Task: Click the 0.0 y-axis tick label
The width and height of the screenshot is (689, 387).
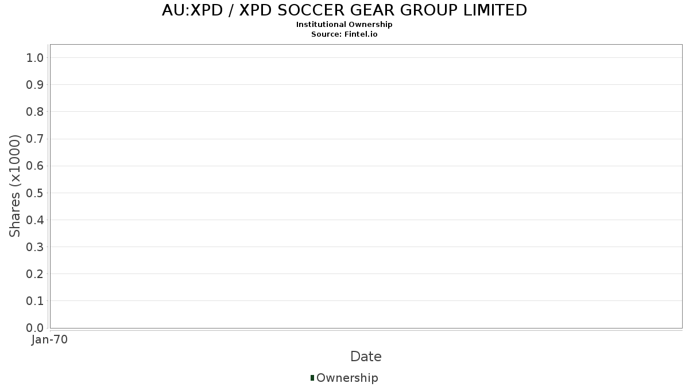Action: coord(35,328)
